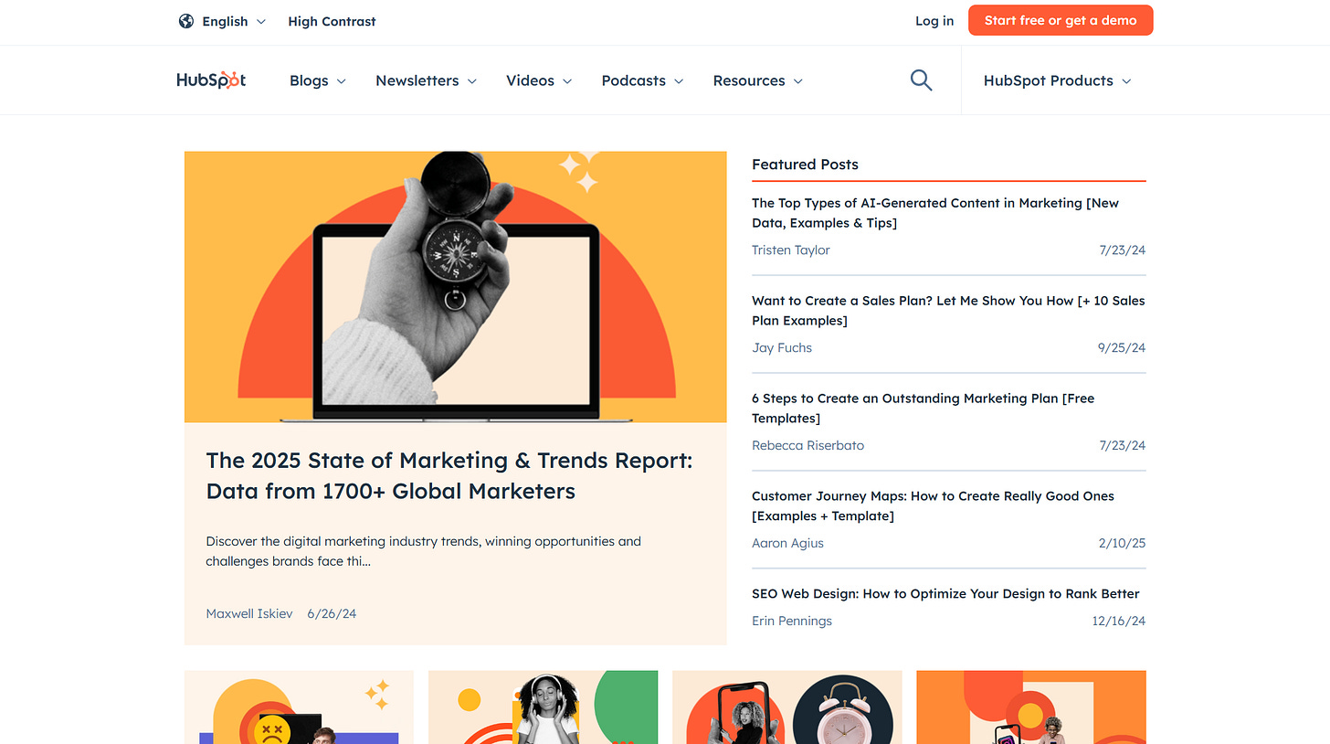Expand the English language dropdown

tap(234, 21)
